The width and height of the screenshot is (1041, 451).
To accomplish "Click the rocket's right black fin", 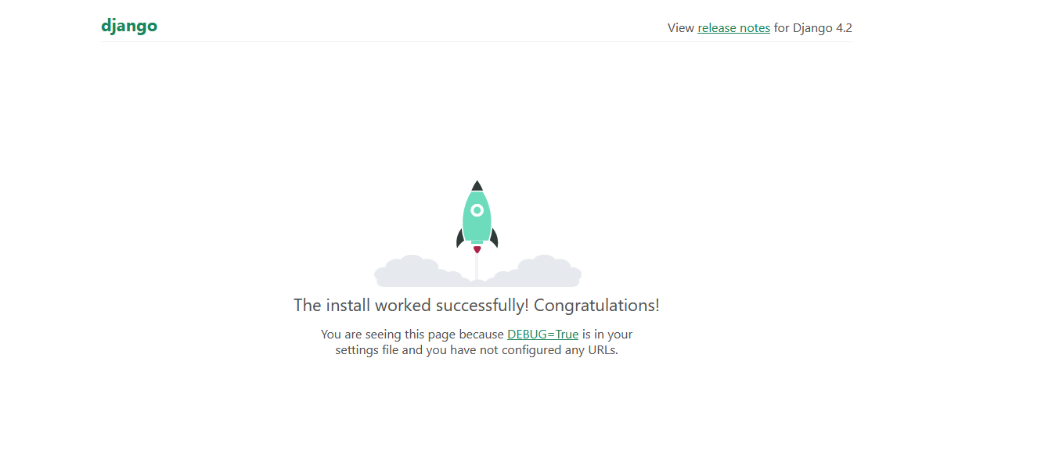I will point(494,238).
